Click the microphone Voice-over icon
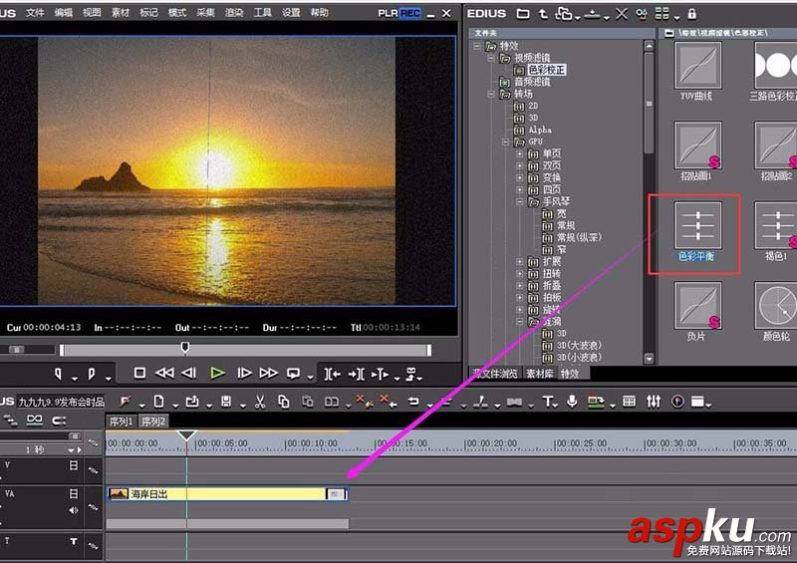797x563 pixels. pyautogui.click(x=572, y=402)
